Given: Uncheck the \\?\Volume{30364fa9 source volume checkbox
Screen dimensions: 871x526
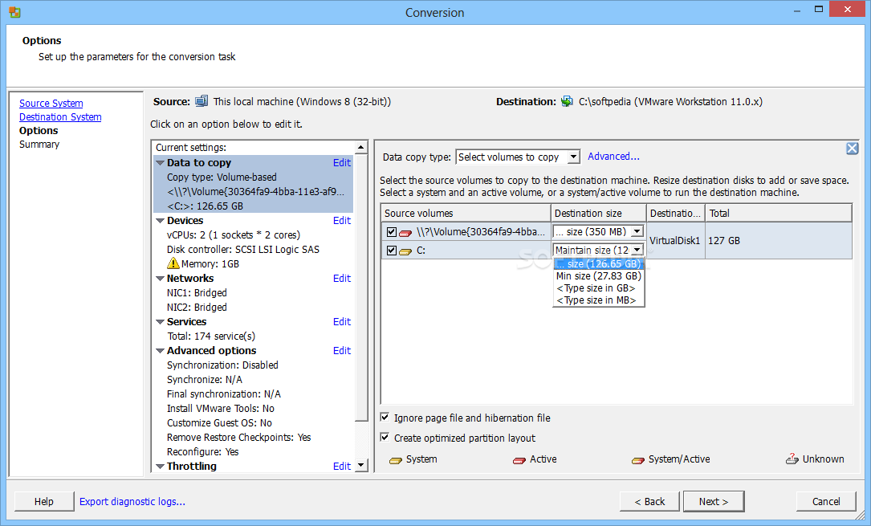Looking at the screenshot, I should click(x=392, y=232).
